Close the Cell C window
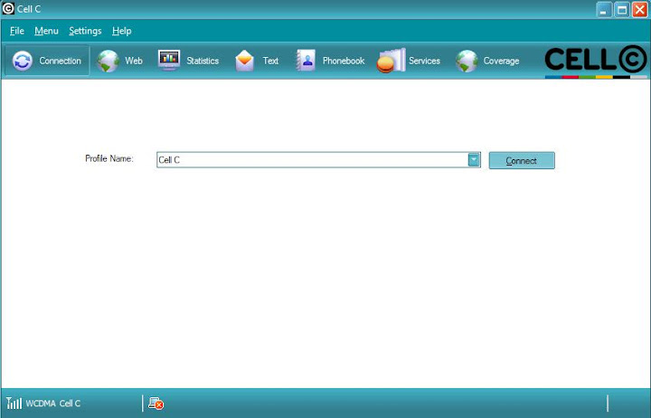The height and width of the screenshot is (418, 651). point(640,9)
